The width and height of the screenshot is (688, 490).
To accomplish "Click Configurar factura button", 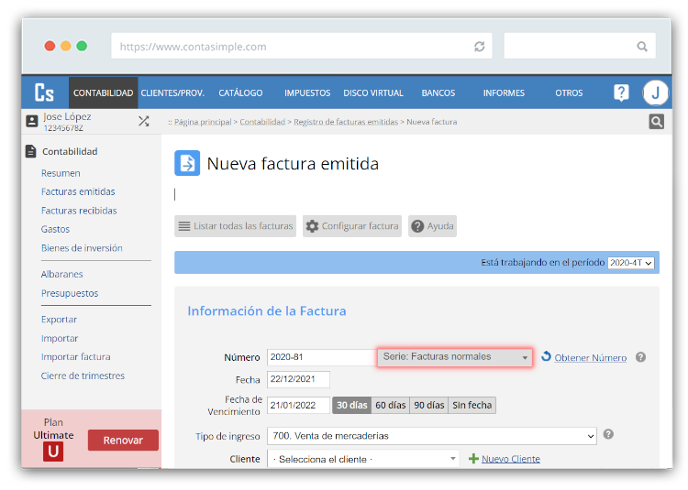I will tap(352, 226).
